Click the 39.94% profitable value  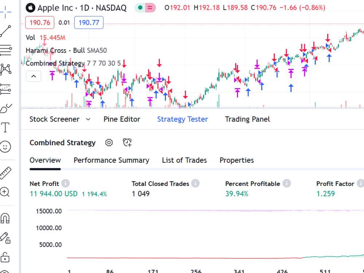(x=237, y=194)
